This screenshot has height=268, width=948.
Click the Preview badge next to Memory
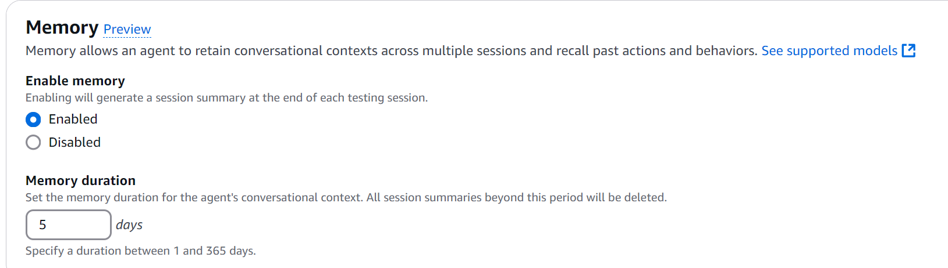tap(127, 29)
